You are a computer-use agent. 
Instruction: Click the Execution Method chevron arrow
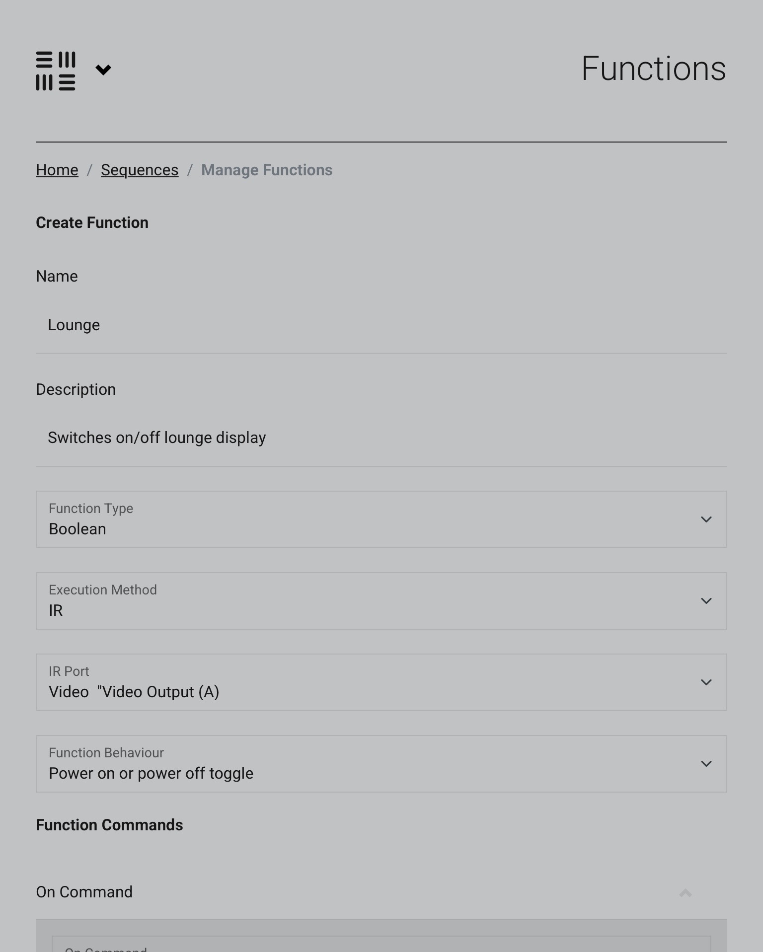pyautogui.click(x=706, y=601)
